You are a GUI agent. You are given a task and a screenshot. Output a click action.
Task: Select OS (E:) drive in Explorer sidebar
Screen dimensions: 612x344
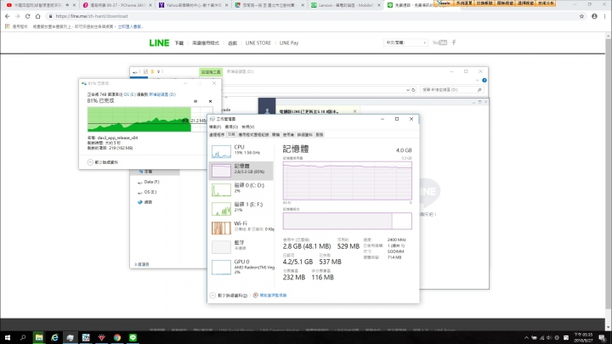pos(150,192)
